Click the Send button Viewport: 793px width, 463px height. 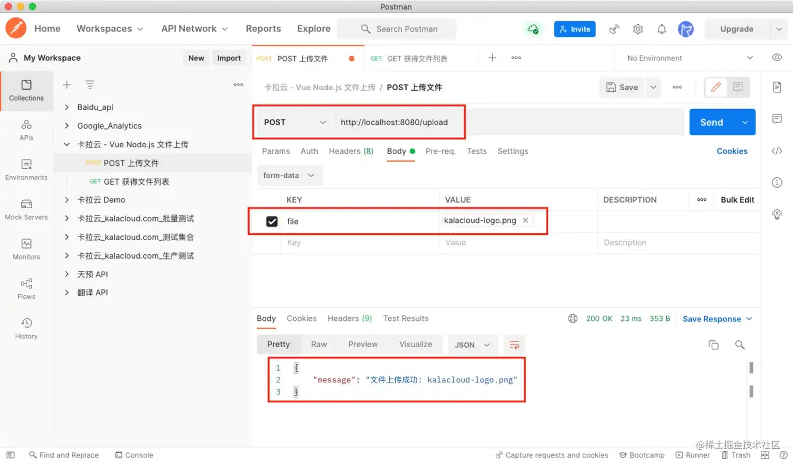click(x=712, y=122)
